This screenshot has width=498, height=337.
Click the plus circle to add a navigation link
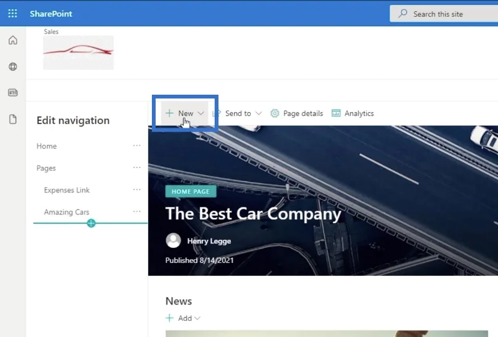[x=91, y=223]
